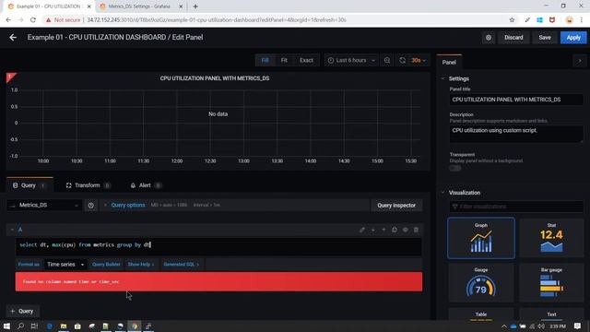Bookmark this page with the star icon

coord(512,20)
